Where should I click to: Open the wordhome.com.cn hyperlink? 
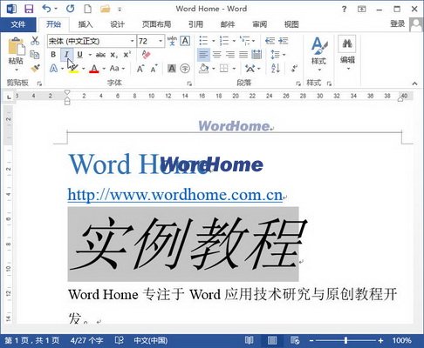coord(175,195)
